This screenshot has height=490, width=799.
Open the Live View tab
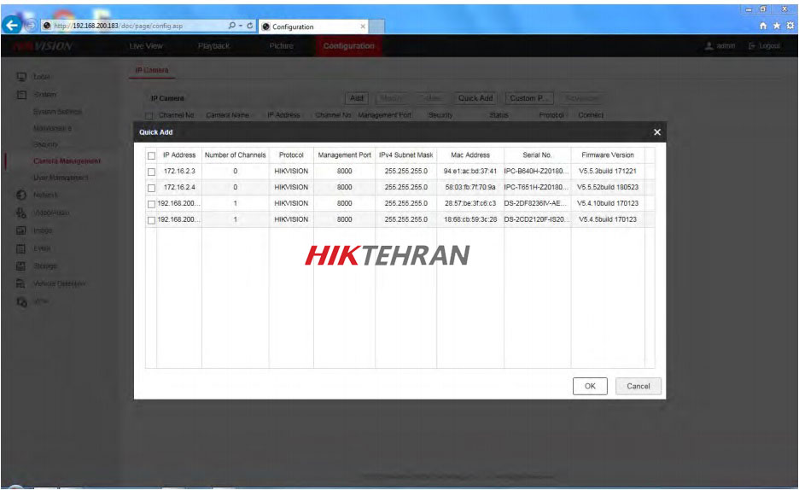pos(146,46)
